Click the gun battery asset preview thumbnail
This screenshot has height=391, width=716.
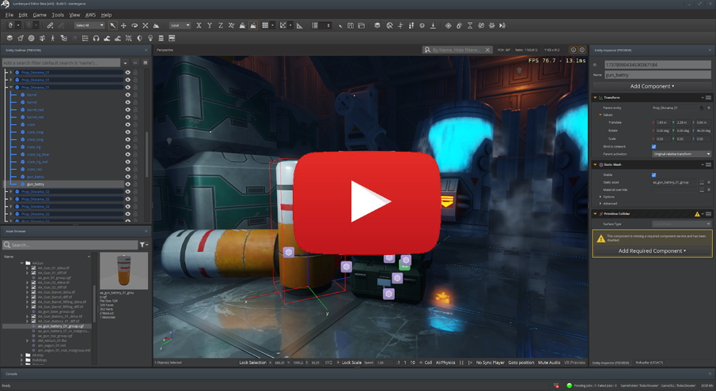[123, 271]
